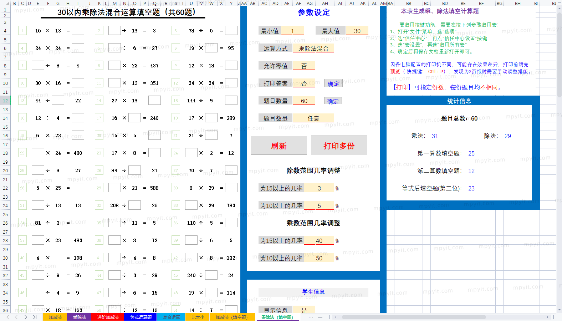Image resolution: width=562 pixels, height=321 pixels.
Task: Switch to the 比大小 sheet tab
Action: 198,317
